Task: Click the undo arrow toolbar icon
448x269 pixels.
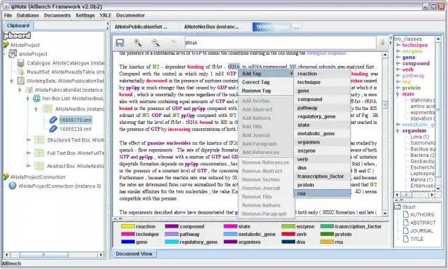Action: click(174, 43)
